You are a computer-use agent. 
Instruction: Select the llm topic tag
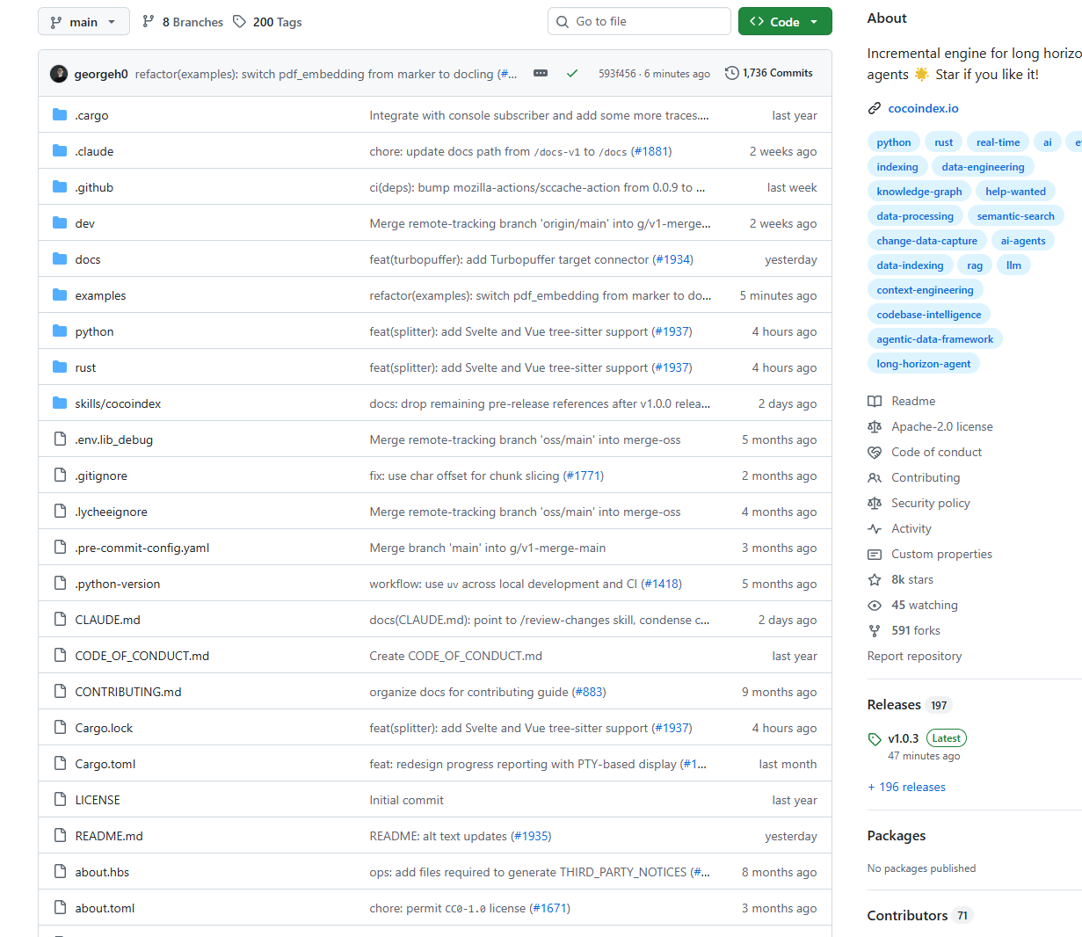(1014, 265)
